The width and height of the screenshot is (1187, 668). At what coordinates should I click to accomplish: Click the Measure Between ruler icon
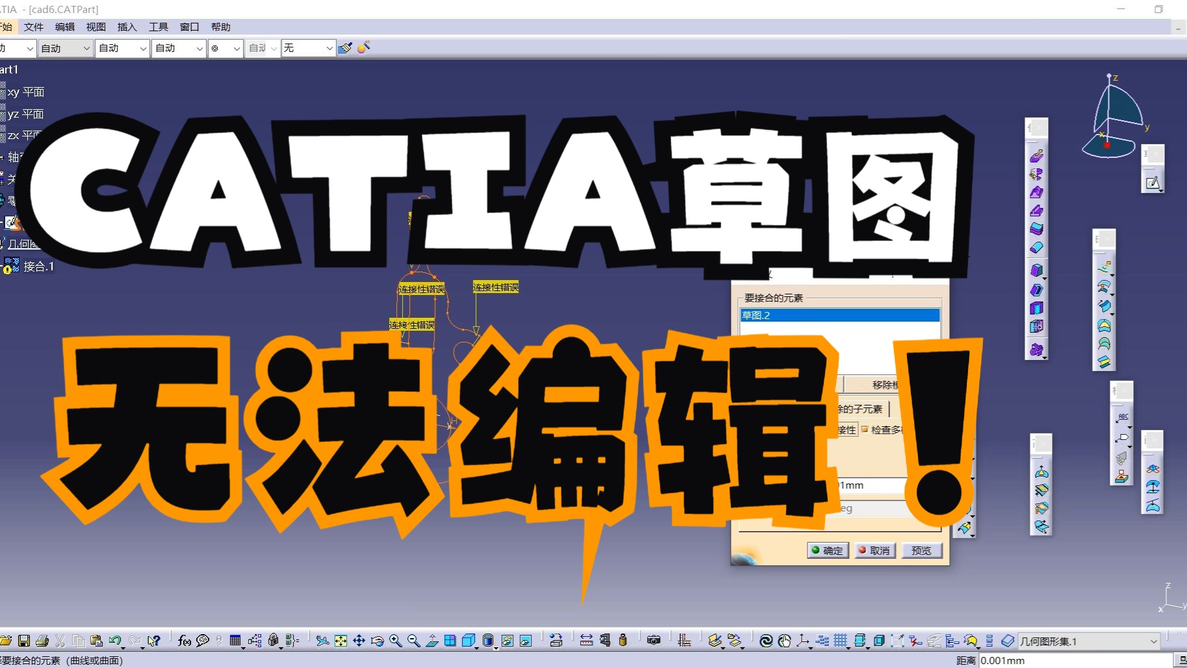[586, 641]
